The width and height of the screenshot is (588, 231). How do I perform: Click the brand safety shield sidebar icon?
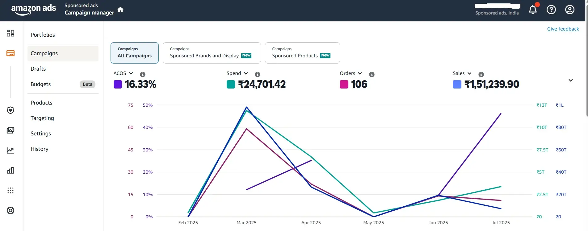click(x=10, y=110)
